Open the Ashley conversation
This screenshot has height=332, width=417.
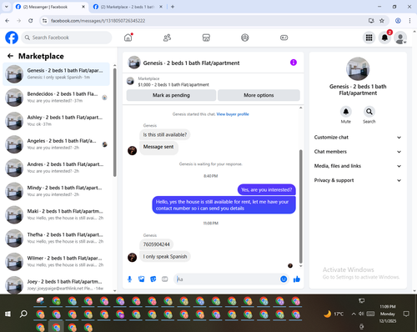pos(56,121)
